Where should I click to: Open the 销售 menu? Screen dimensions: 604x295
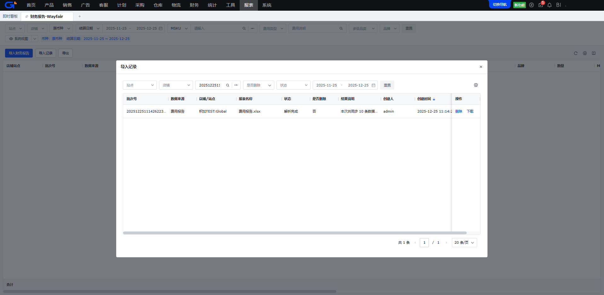[x=67, y=5]
